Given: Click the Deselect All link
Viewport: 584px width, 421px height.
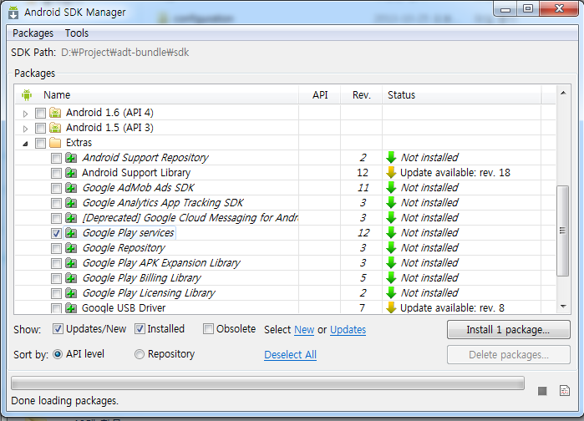Looking at the screenshot, I should (290, 355).
